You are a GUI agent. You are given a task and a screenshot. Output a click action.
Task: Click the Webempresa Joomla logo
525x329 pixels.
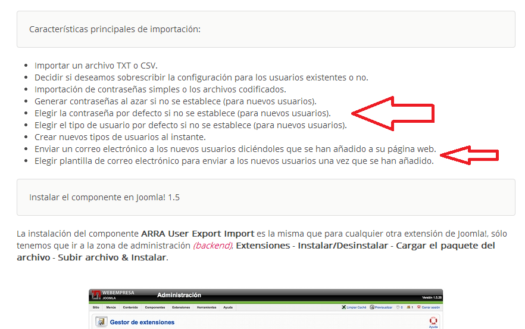pyautogui.click(x=113, y=295)
